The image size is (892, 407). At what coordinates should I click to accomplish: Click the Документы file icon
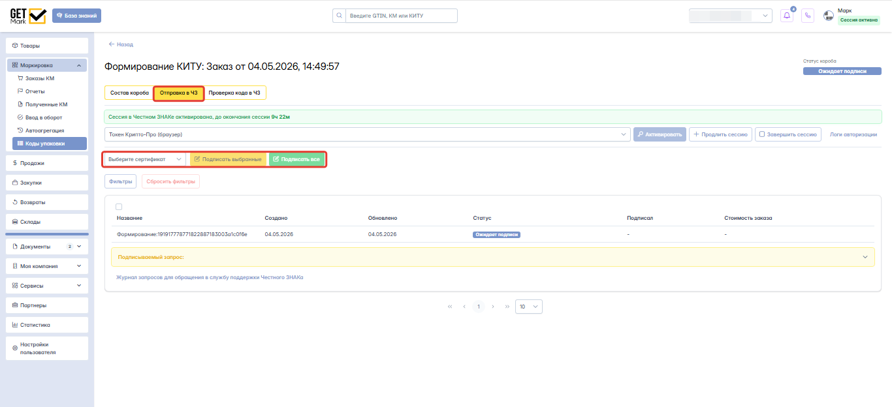coord(15,247)
